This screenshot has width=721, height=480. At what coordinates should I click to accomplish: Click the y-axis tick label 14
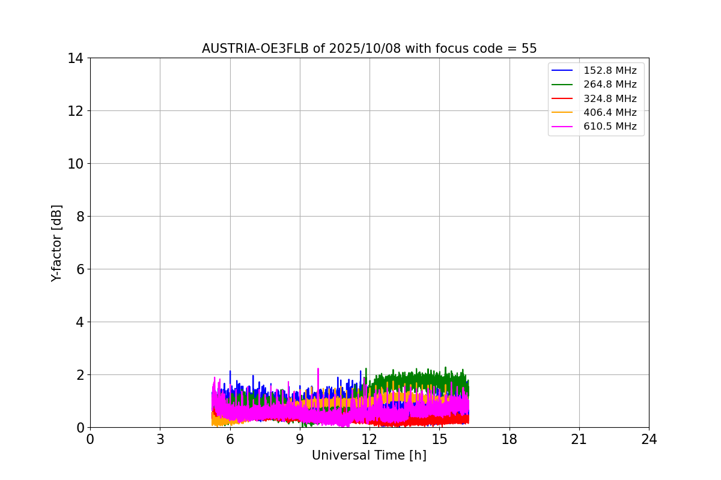[76, 58]
